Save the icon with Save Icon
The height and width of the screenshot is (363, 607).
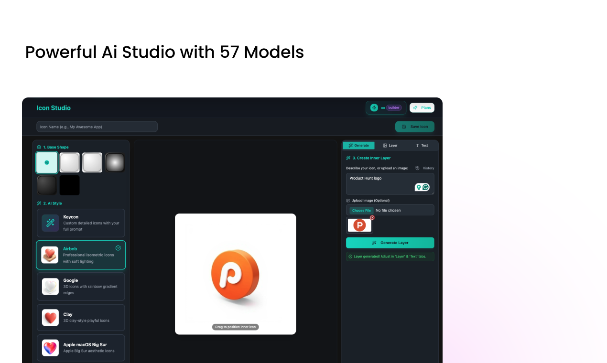(x=415, y=127)
